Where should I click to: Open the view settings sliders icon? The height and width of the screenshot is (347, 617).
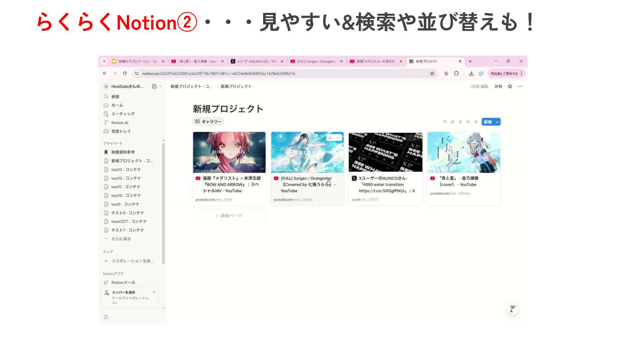[476, 122]
